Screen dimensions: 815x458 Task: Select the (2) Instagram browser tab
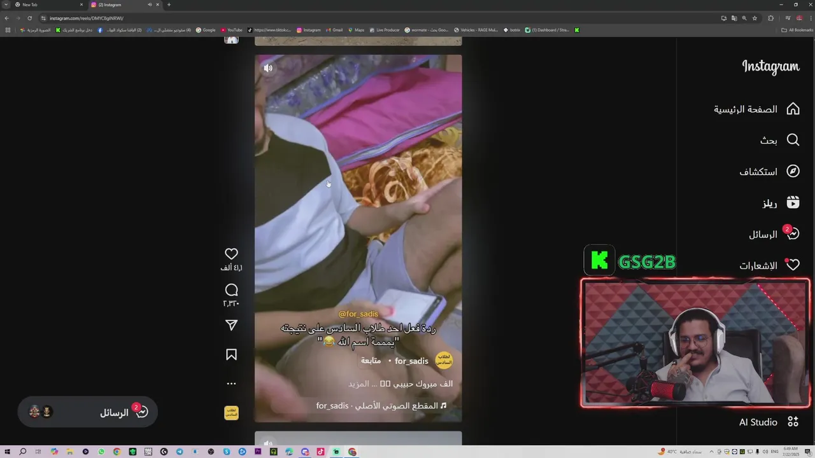[121, 4]
